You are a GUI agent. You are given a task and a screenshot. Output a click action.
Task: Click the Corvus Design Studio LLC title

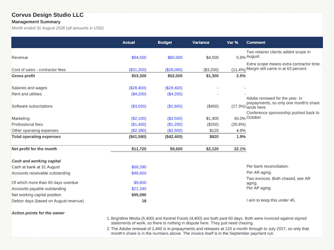coord(48,15)
